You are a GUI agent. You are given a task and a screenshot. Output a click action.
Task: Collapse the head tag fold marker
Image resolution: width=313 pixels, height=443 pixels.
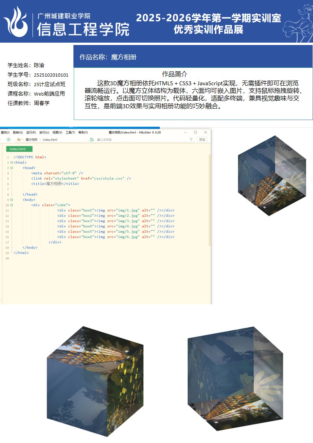coord(11,168)
